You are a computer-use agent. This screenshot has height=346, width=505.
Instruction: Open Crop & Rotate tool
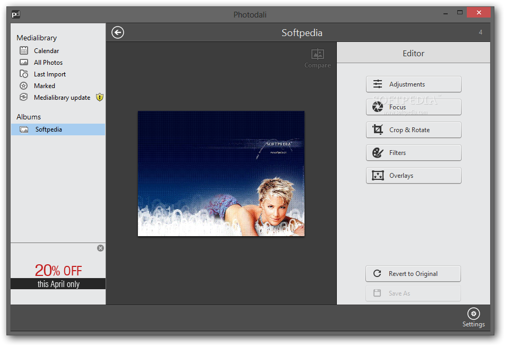pyautogui.click(x=414, y=130)
